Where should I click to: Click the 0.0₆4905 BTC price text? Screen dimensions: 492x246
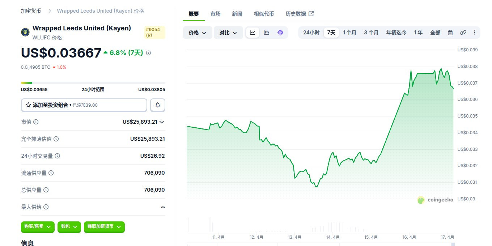click(x=35, y=67)
